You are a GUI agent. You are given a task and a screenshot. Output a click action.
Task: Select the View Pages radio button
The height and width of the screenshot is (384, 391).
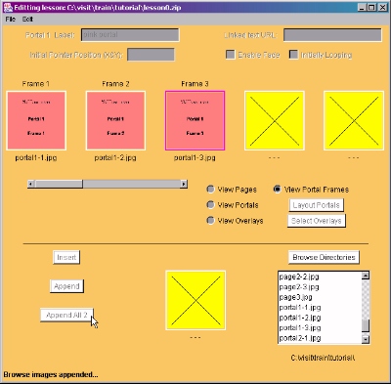tap(210, 190)
